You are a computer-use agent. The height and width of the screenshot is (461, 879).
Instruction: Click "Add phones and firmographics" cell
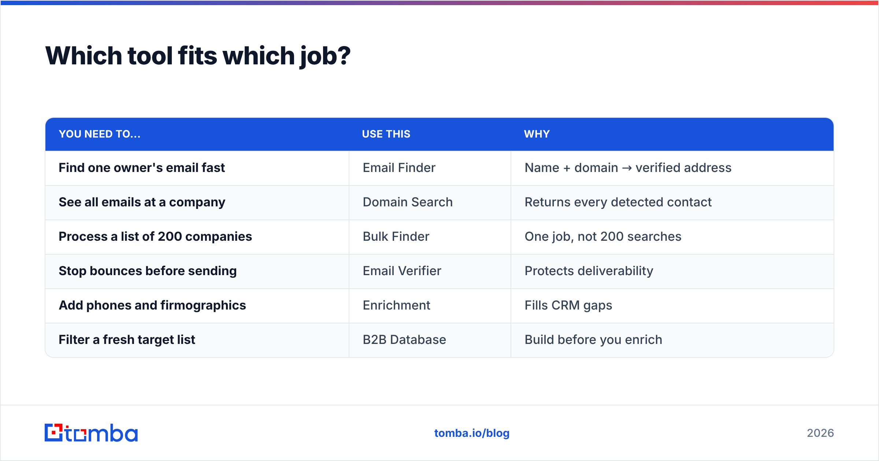pyautogui.click(x=197, y=306)
